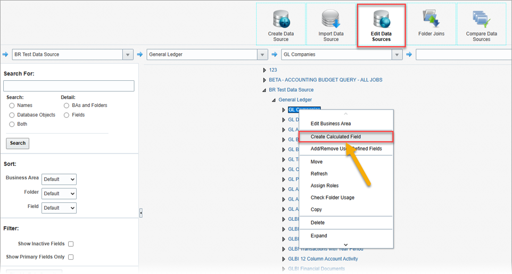Collapse the BR Test Data Source node

264,90
